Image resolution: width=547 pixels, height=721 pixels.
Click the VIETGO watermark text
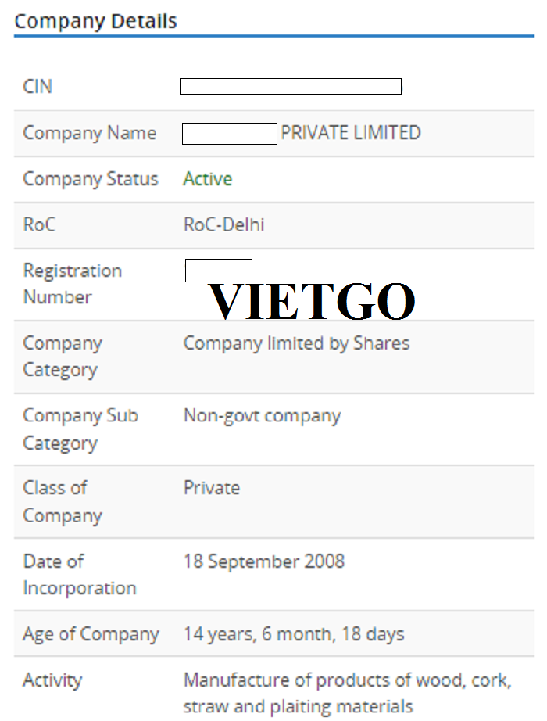coord(312,301)
